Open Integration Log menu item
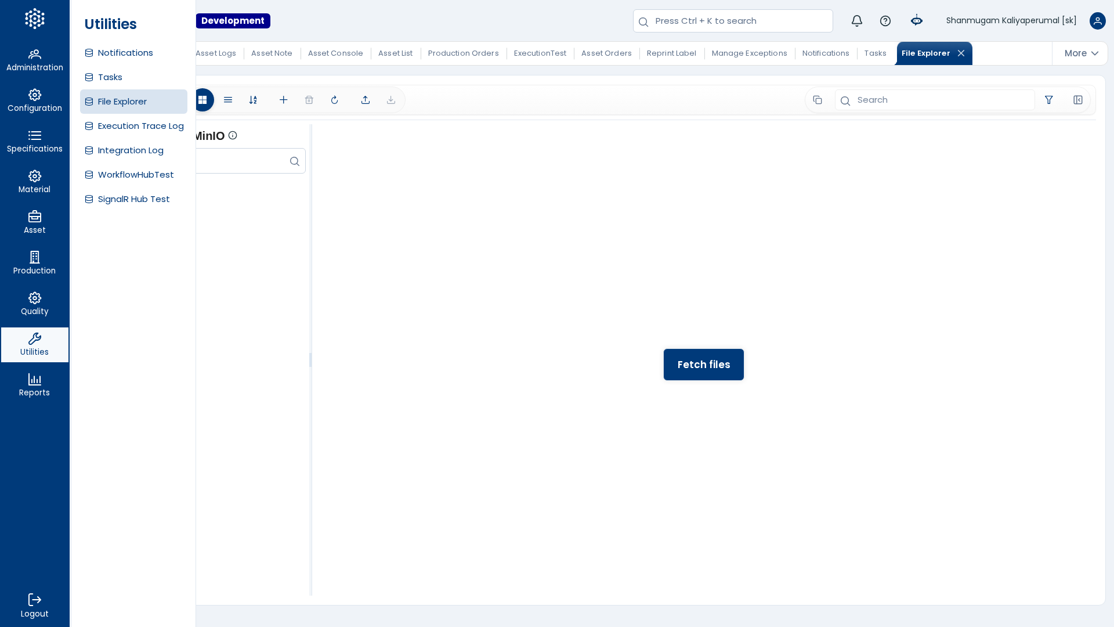The image size is (1114, 627). coord(133,150)
